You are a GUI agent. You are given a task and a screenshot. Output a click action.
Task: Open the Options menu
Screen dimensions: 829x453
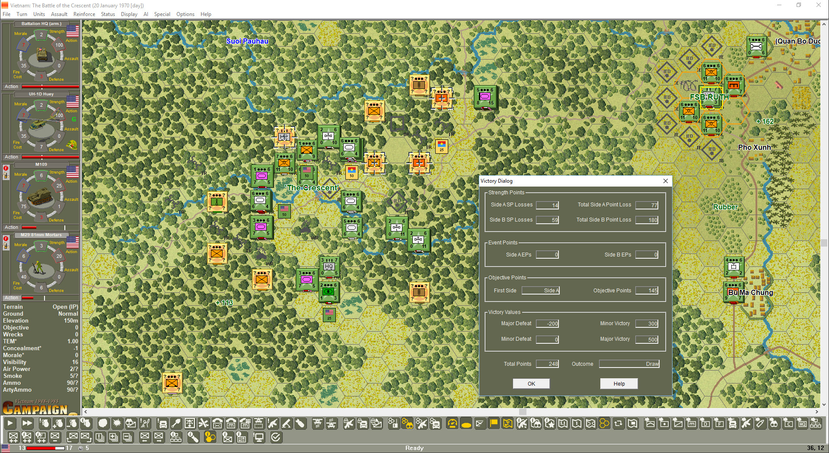[x=185, y=14]
